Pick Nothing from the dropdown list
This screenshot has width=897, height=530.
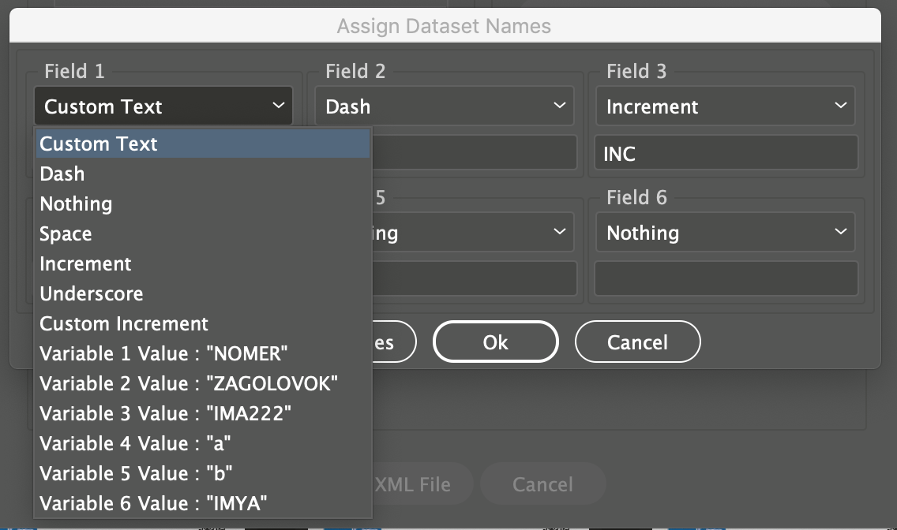(76, 204)
